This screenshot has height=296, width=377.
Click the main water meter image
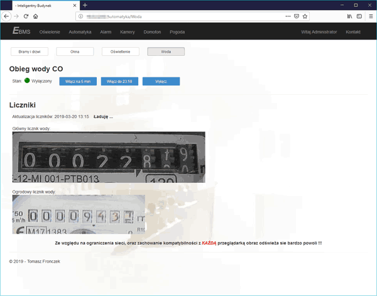click(109, 156)
